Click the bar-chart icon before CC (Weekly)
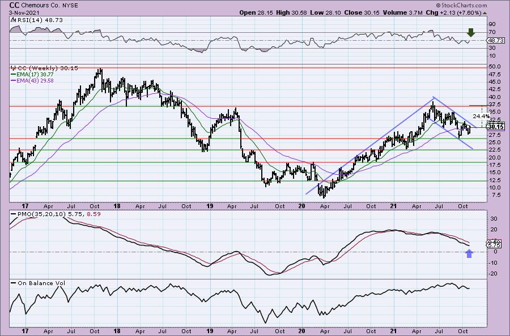510x336 pixels. click(13, 68)
